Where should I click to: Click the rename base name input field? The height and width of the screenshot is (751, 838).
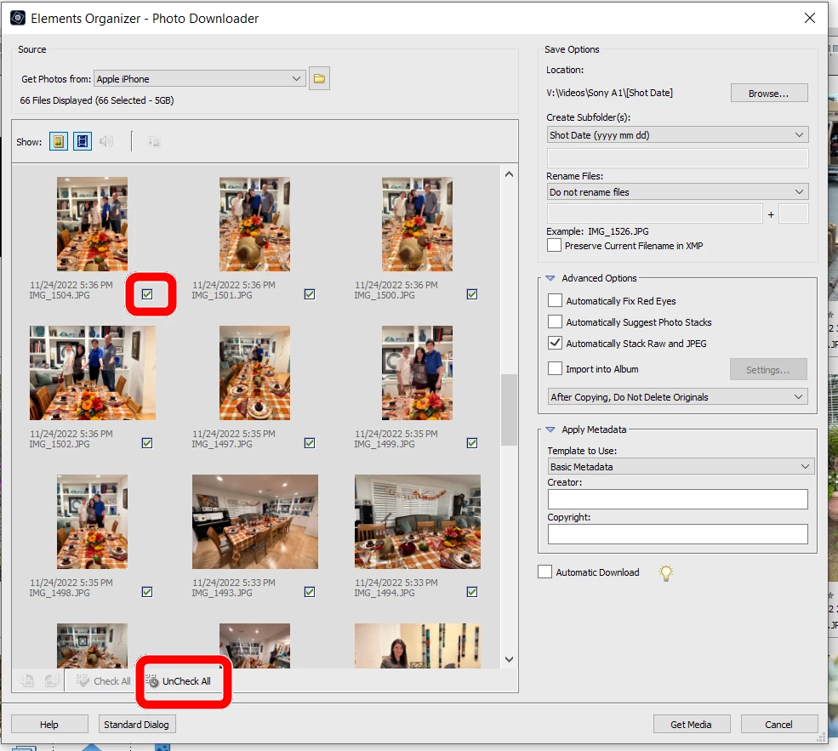(x=654, y=213)
